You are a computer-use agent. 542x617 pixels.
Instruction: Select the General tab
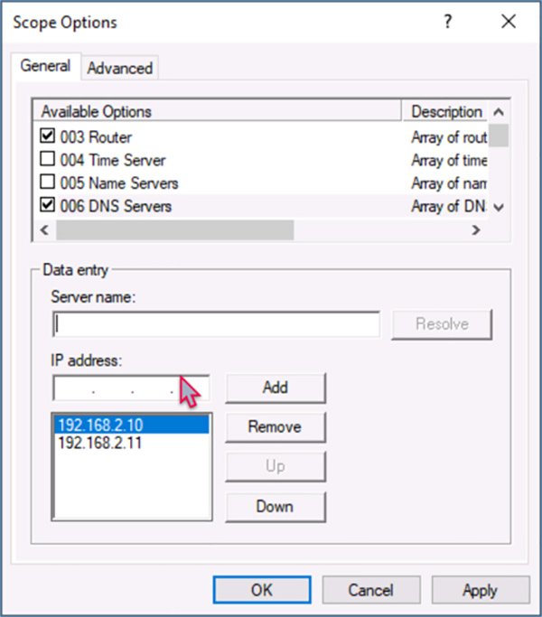[x=45, y=66]
